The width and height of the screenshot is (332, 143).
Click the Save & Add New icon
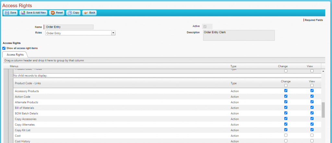[23, 13]
